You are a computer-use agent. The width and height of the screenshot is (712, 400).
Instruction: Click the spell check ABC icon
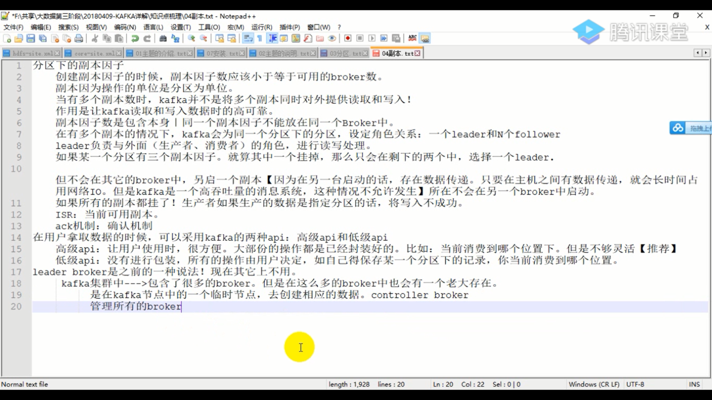(412, 38)
